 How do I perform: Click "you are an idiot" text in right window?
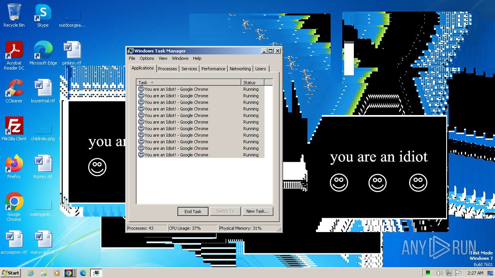(379, 157)
